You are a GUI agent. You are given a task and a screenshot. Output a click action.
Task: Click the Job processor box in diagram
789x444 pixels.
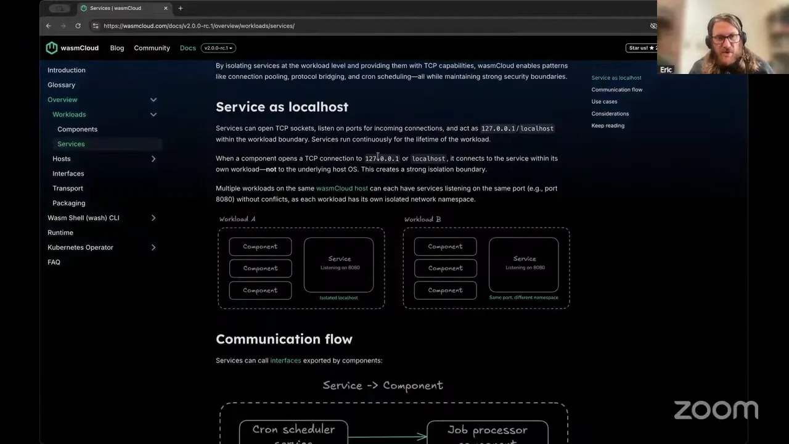(488, 432)
